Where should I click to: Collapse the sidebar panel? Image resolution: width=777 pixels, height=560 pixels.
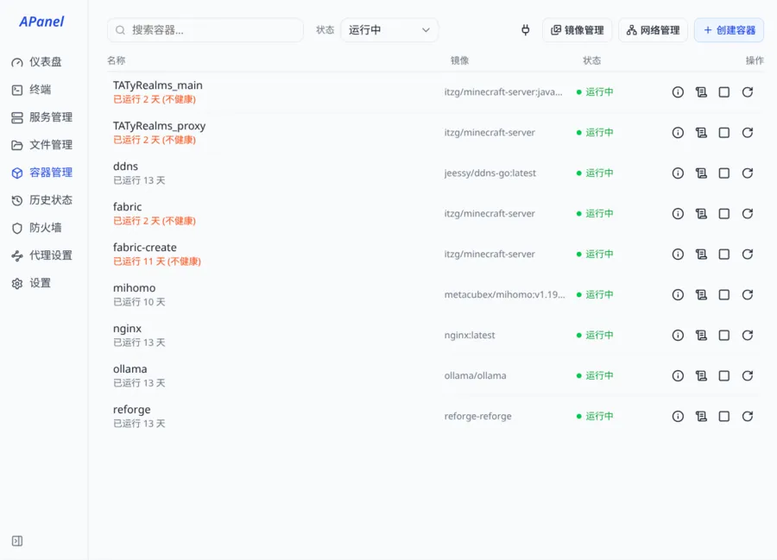(x=17, y=541)
